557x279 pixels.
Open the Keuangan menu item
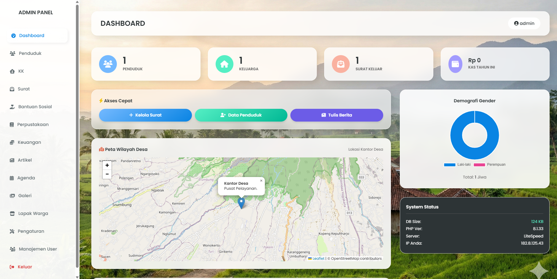tap(37, 142)
